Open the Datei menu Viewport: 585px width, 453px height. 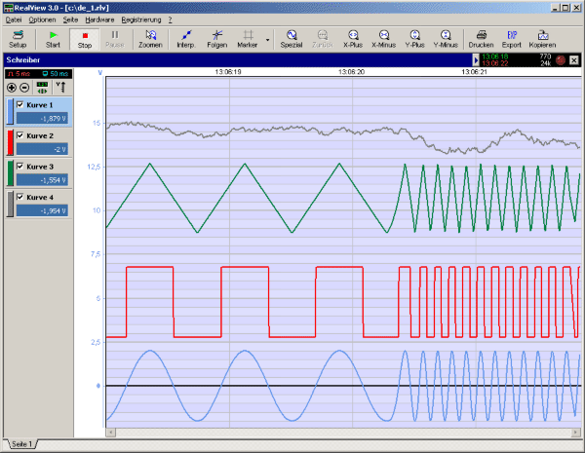[x=14, y=19]
